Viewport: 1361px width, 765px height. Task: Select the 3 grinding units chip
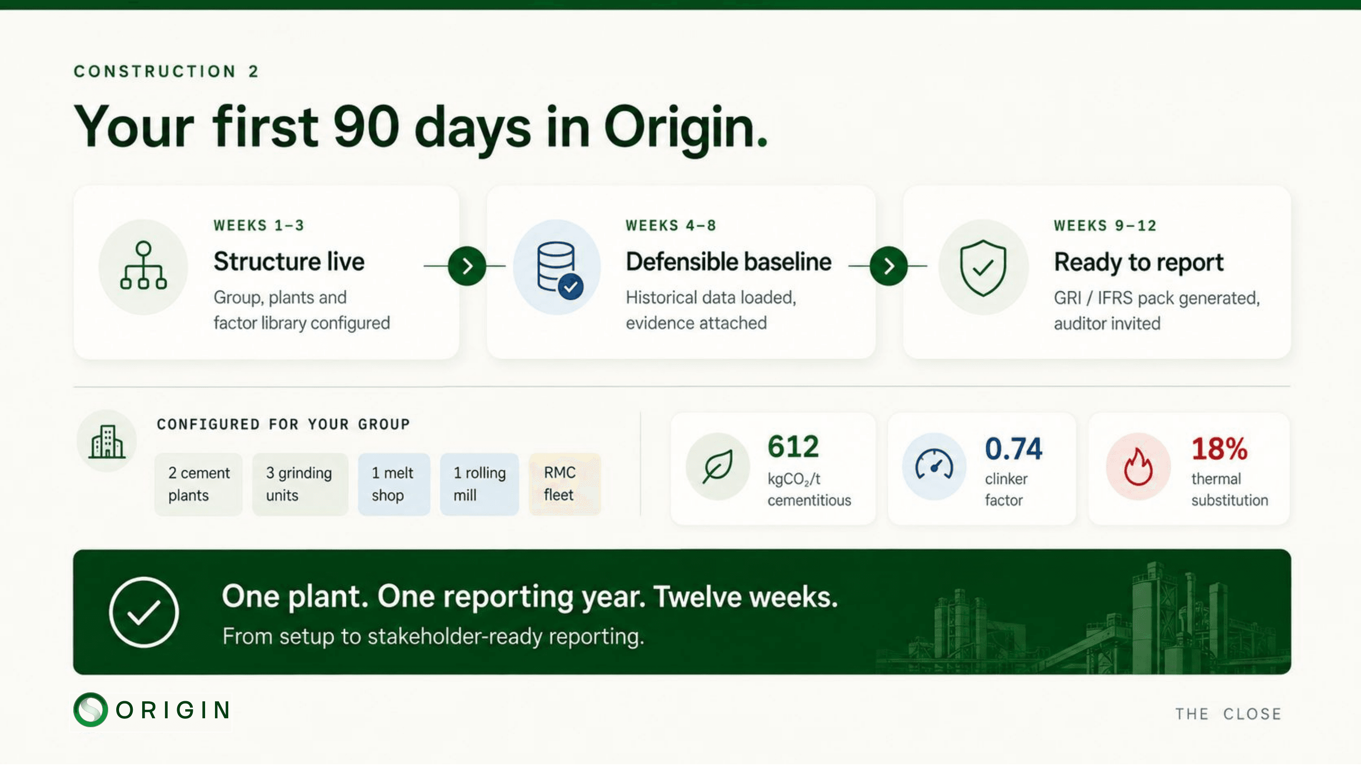coord(300,484)
